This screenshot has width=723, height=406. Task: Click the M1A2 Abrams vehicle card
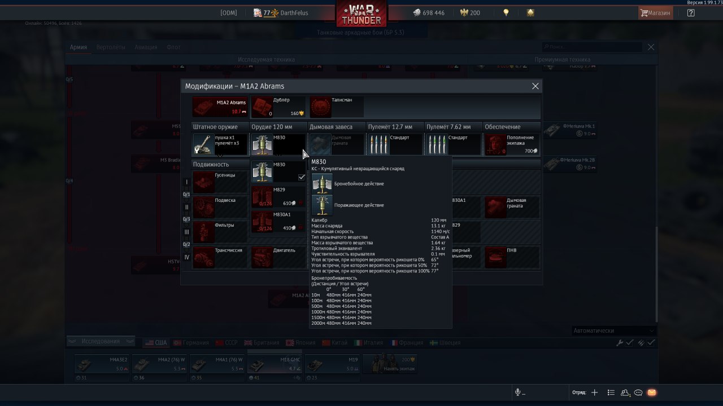tap(220, 107)
